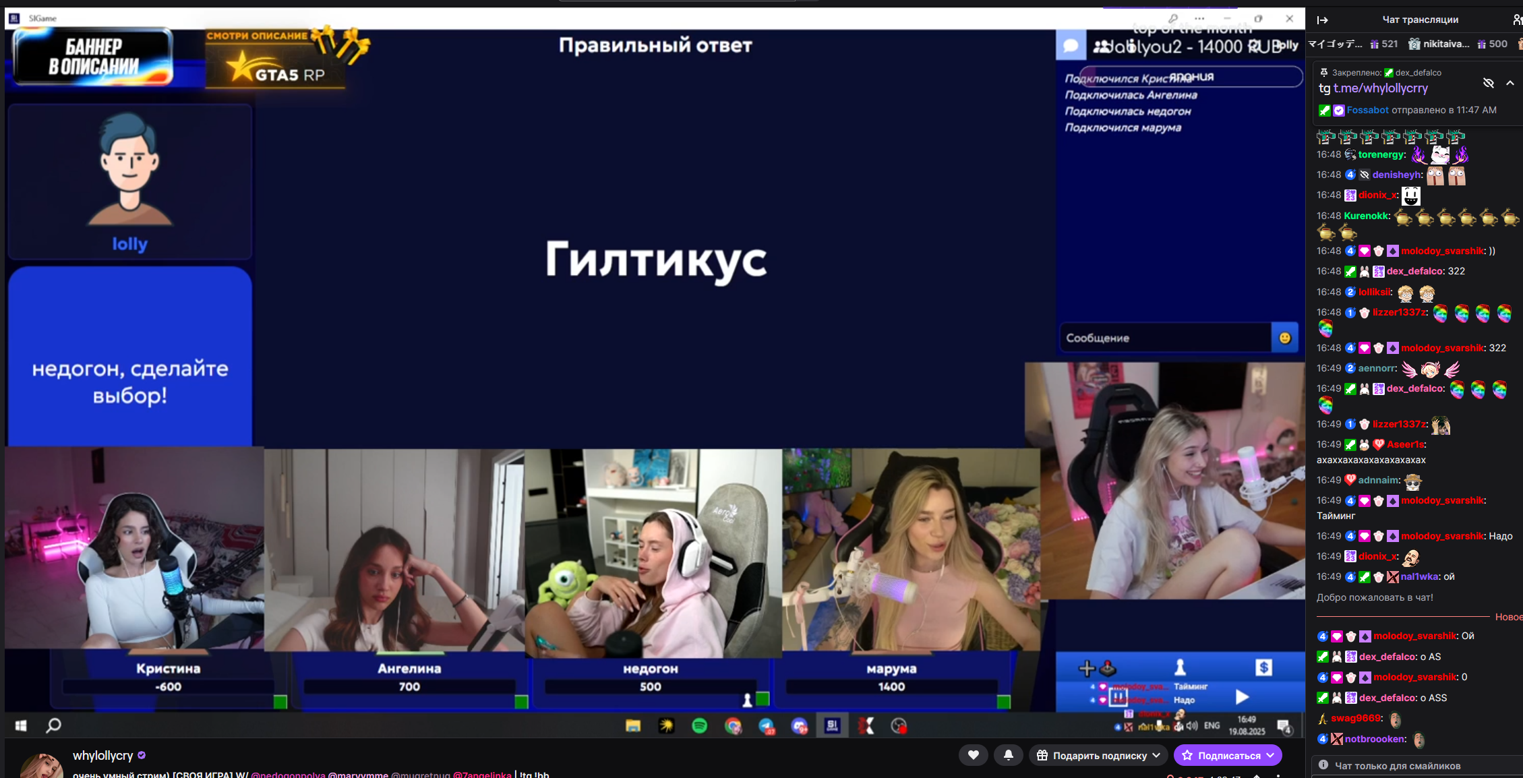Open t.me/whylollycrry pinned link
The width and height of the screenshot is (1523, 778).
click(1380, 88)
